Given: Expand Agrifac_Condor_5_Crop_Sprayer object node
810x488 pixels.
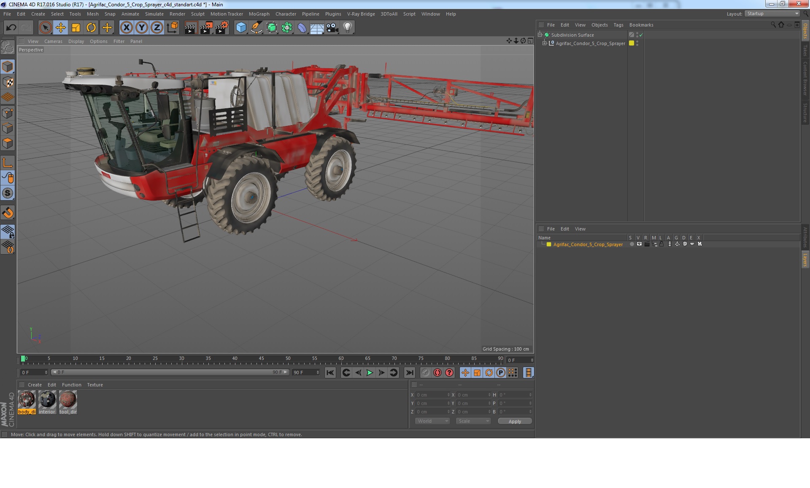Looking at the screenshot, I should [x=545, y=43].
